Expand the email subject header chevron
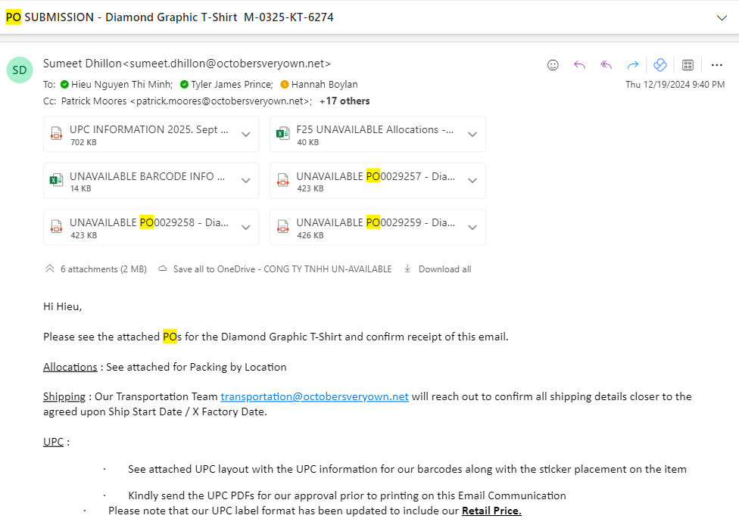 point(722,18)
